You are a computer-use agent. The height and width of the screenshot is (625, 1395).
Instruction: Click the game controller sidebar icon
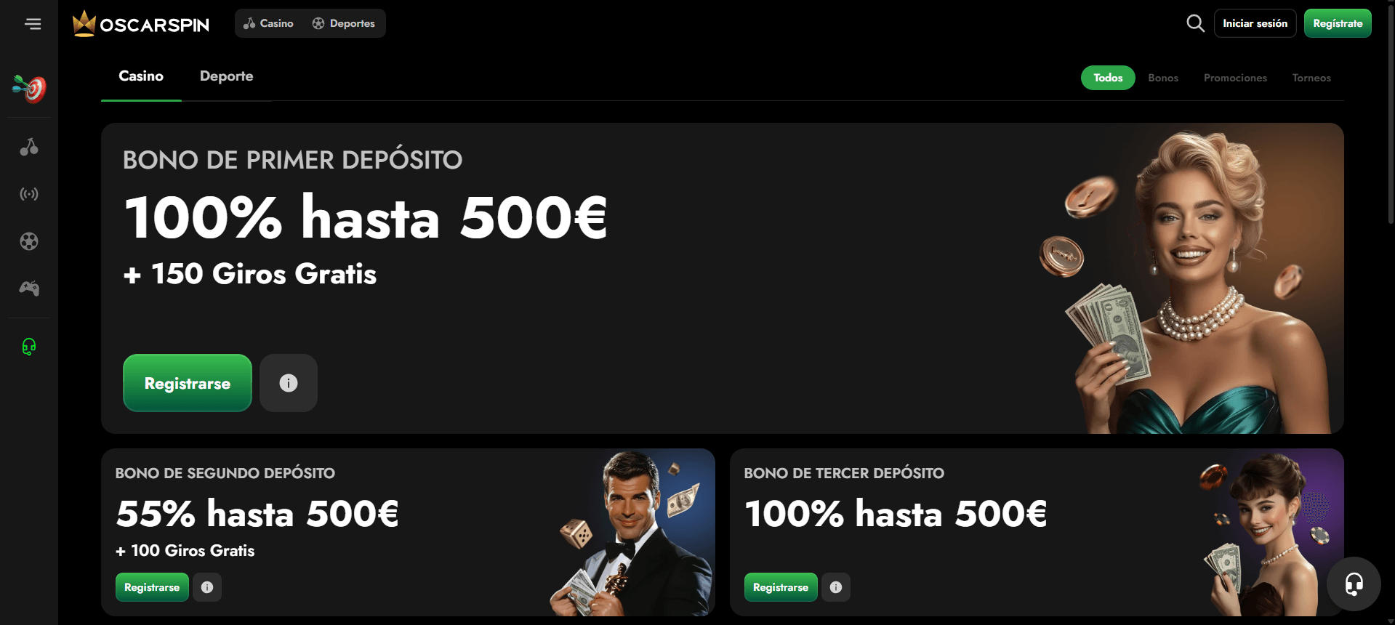coord(29,289)
